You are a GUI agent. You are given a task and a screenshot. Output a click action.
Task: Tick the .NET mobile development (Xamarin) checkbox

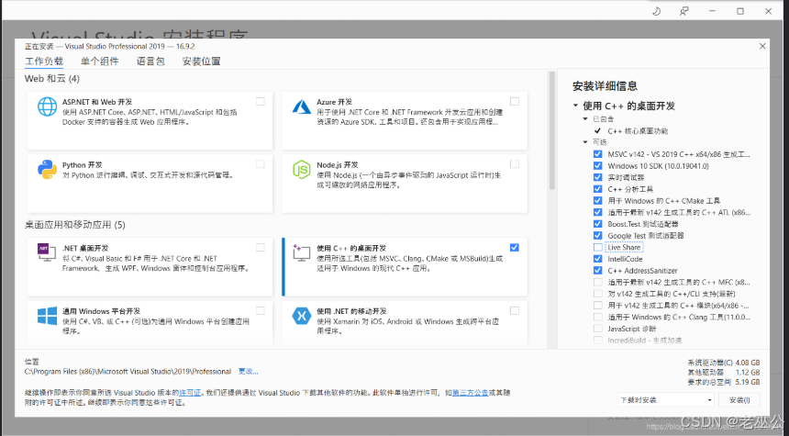click(x=515, y=310)
